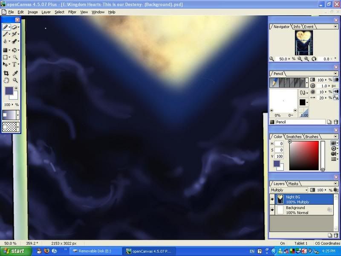
Task: Click the openCanvas taskbar button
Action: point(150,251)
